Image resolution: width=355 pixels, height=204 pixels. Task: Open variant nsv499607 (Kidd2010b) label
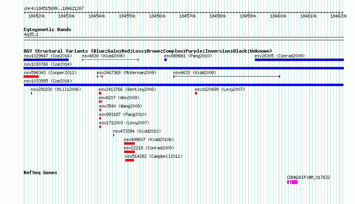click(149, 139)
